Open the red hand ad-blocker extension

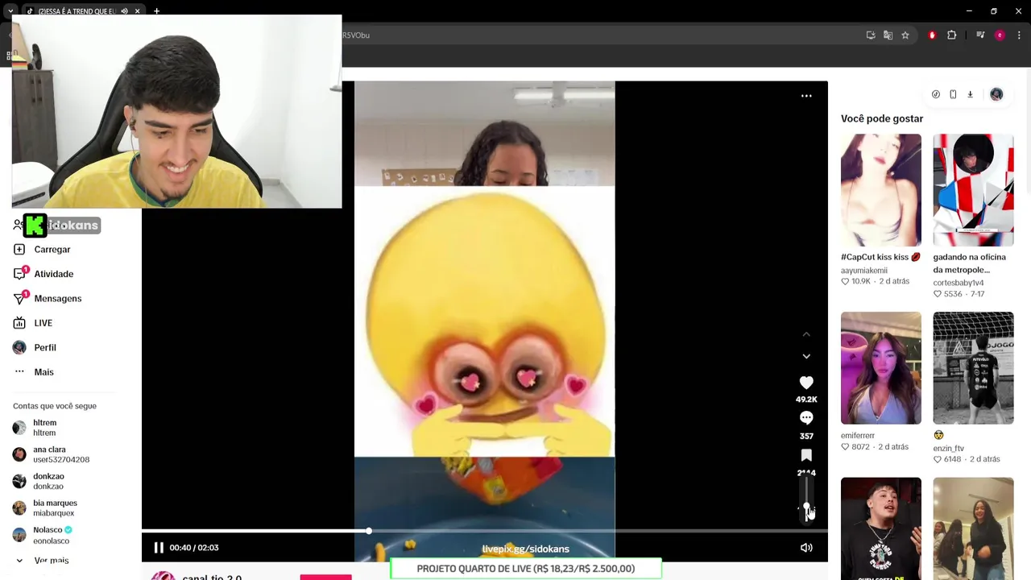pos(932,35)
